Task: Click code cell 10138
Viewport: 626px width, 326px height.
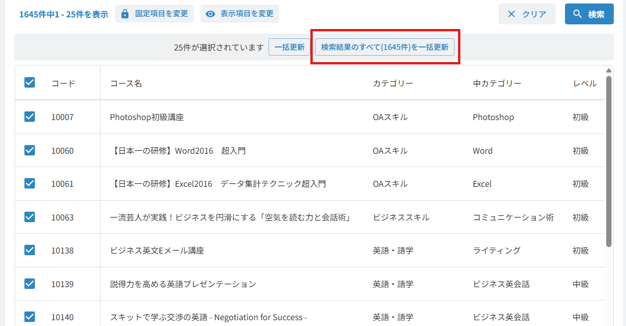Action: coord(62,251)
